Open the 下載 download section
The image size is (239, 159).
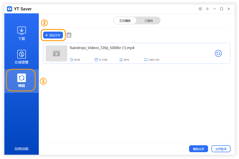point(22,33)
